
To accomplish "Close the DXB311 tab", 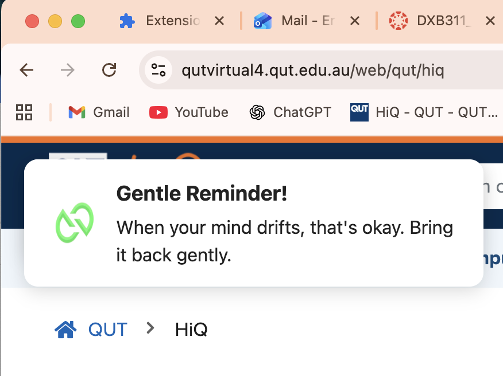I will point(490,21).
